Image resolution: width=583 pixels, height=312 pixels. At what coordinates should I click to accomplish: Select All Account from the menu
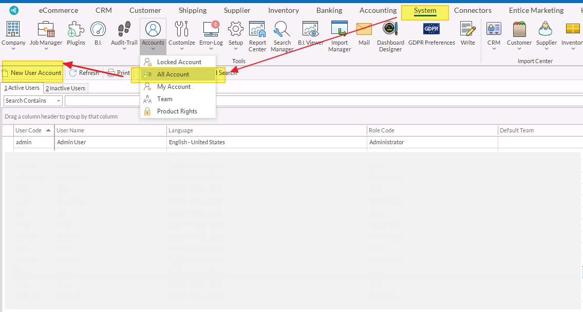pos(173,74)
